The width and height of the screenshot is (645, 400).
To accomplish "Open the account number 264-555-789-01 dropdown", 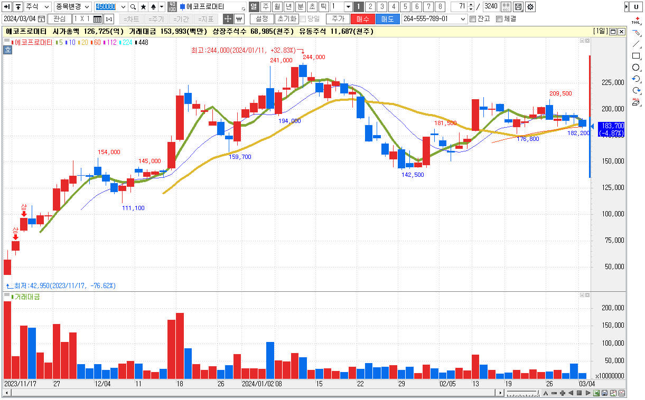I will point(435,19).
